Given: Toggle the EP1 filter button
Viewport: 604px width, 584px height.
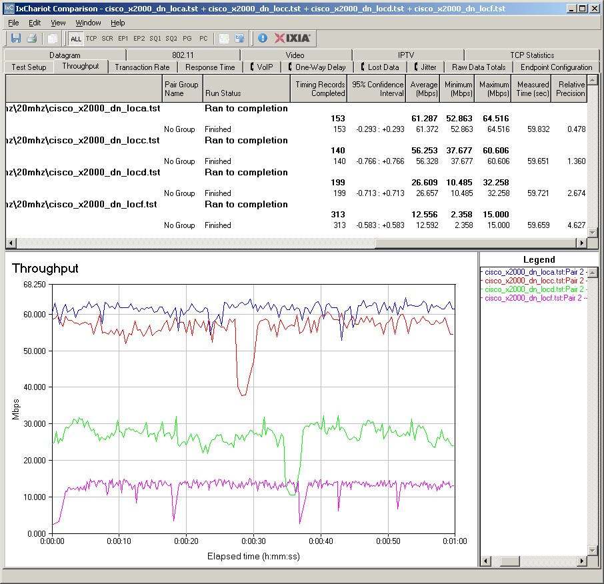Looking at the screenshot, I should coord(123,39).
